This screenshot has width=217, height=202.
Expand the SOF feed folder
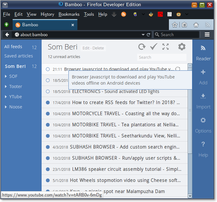[x=6, y=76]
